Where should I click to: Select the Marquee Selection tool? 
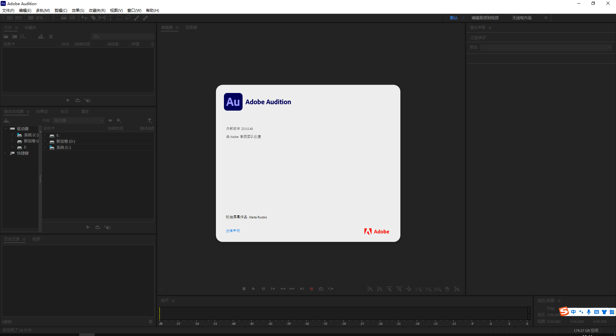[x=119, y=18]
